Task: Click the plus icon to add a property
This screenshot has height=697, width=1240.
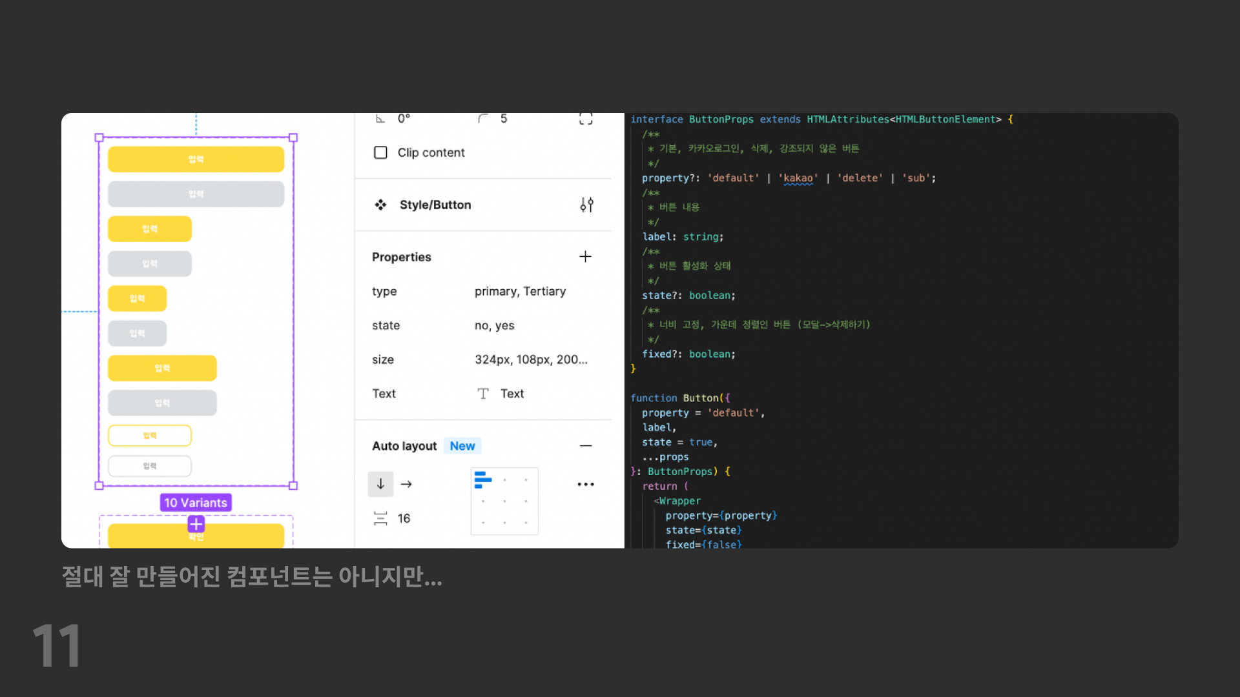Action: pos(585,257)
